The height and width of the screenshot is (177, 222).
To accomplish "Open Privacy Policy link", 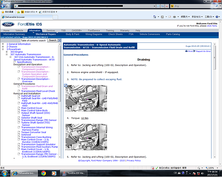I will (x=134, y=161).
